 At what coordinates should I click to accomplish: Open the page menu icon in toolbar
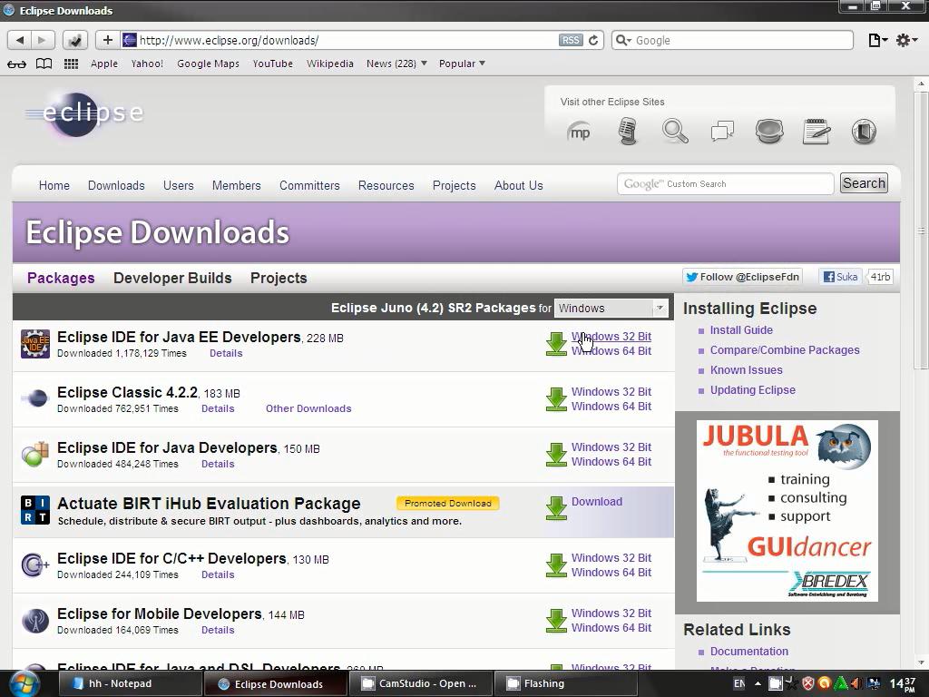click(x=877, y=40)
